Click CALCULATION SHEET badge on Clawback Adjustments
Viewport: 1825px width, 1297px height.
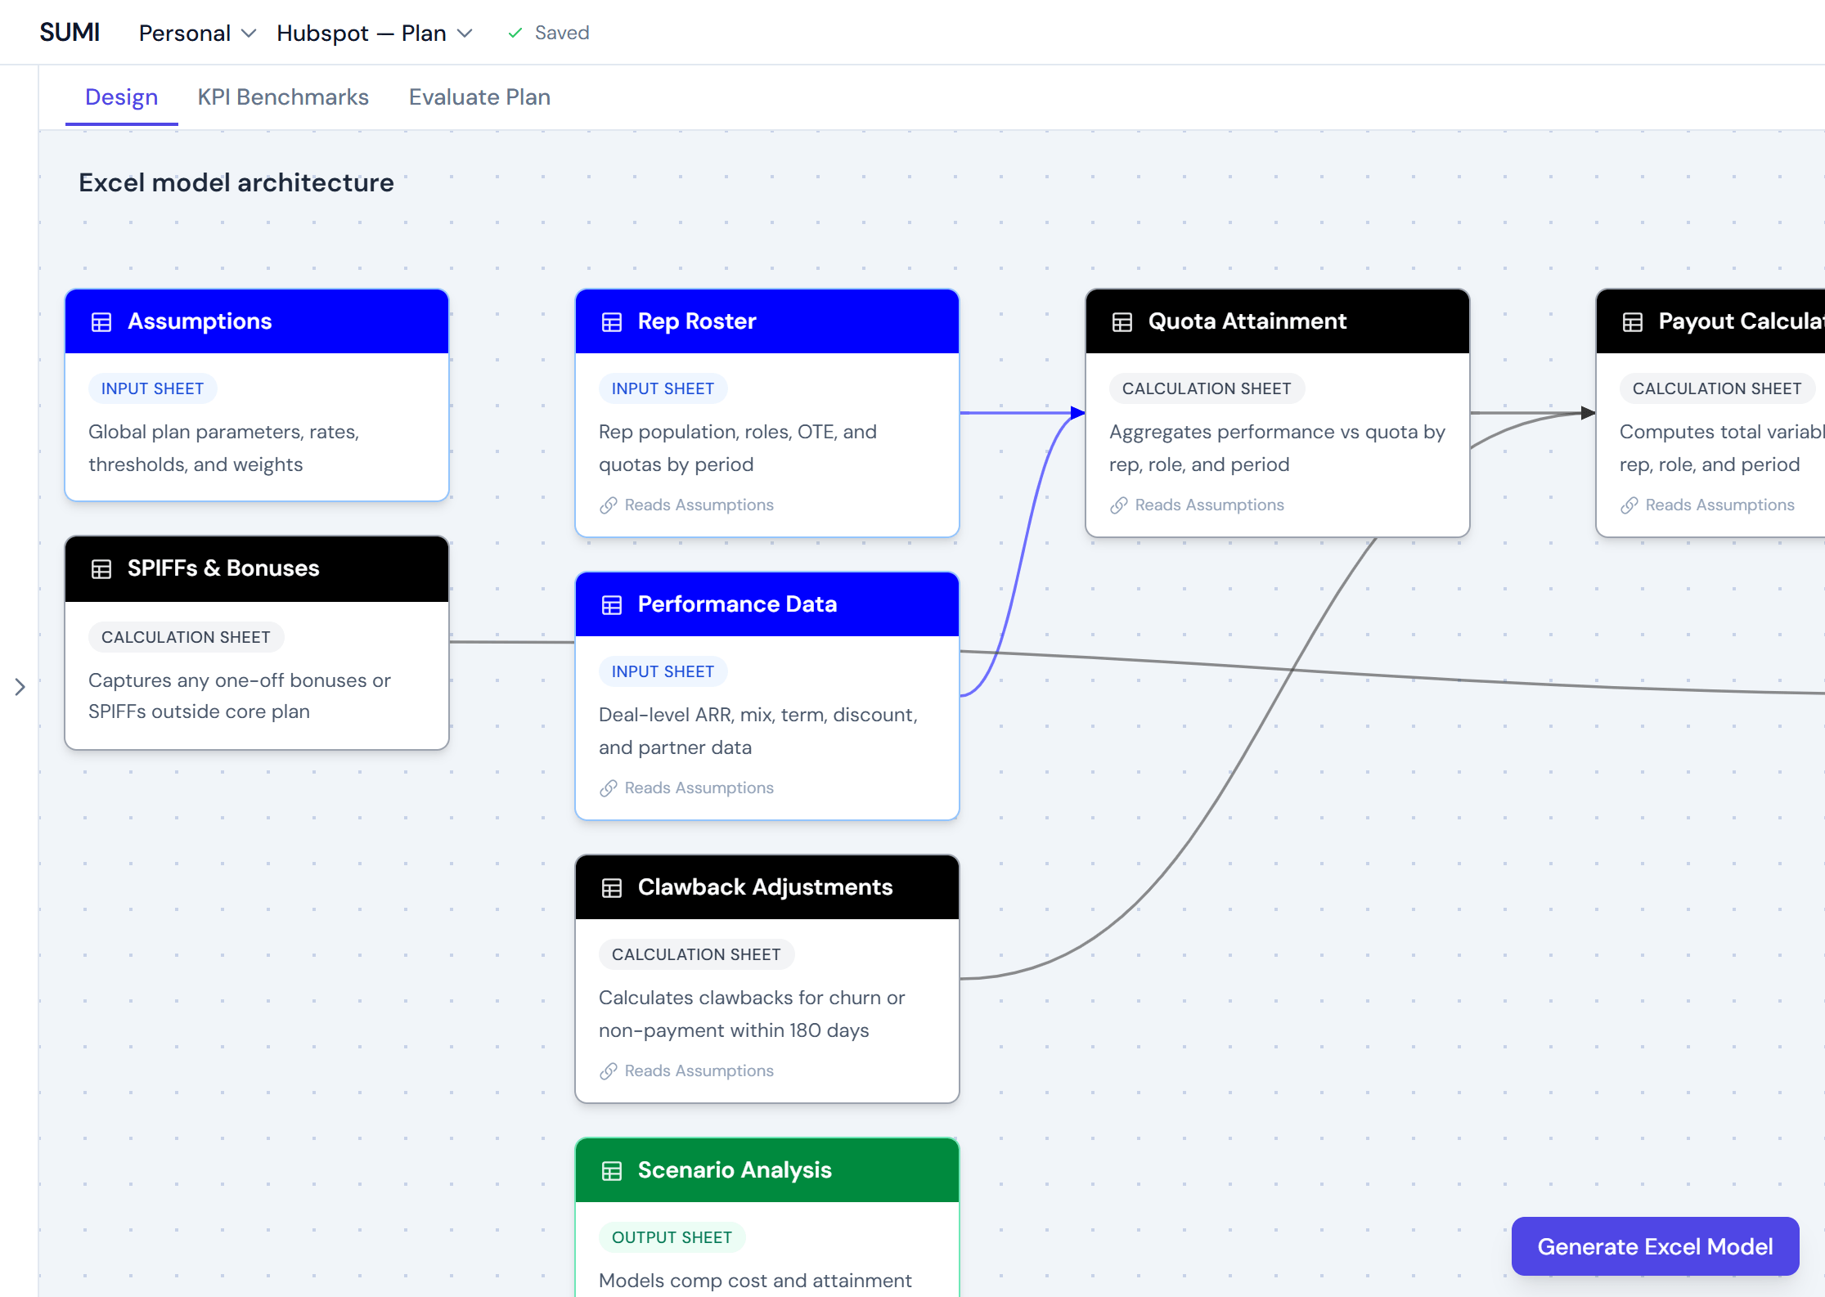(696, 954)
